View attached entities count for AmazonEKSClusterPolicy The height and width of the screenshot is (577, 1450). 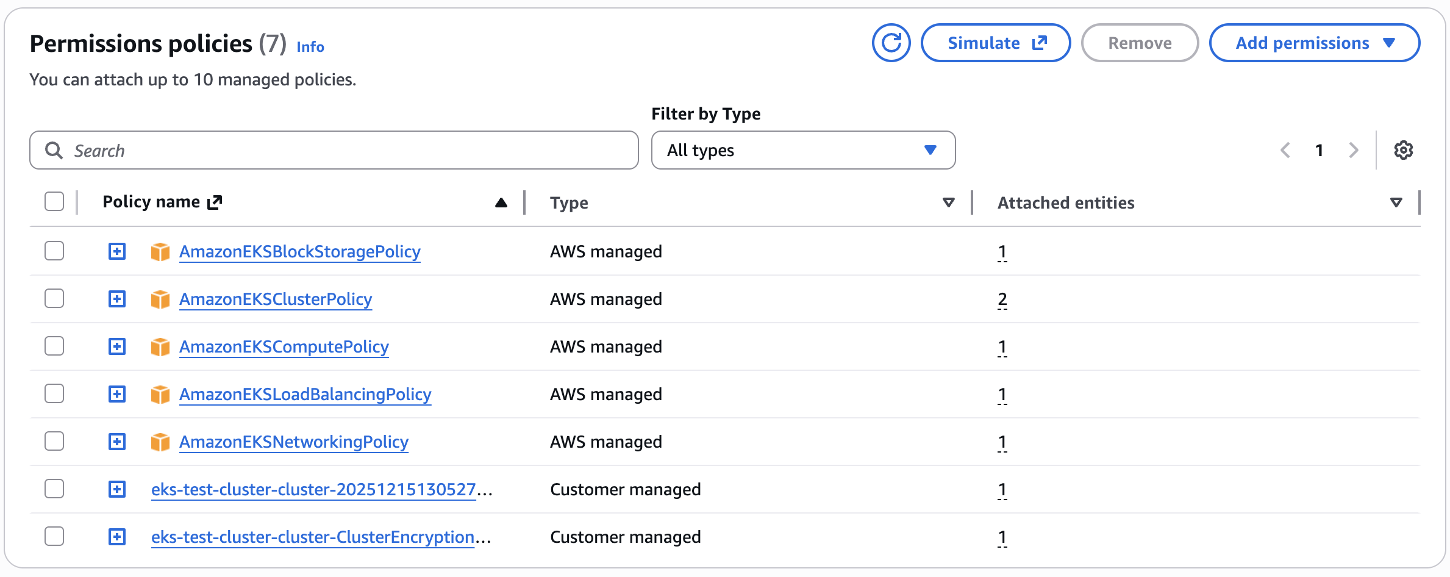[x=1002, y=298]
